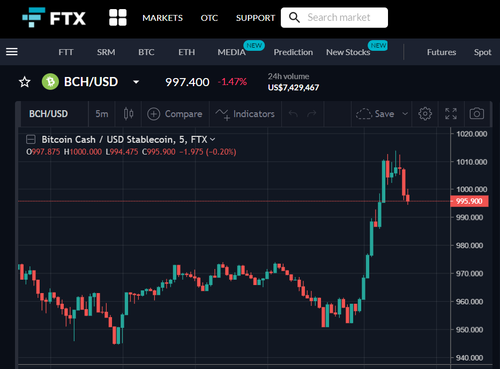Click the BCH/USD symbol in chart toolbar

click(x=48, y=114)
